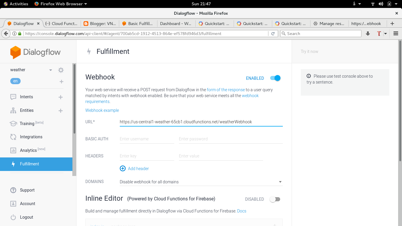Click the Add header link
Screen dimensions: 402x226
pos(138,169)
